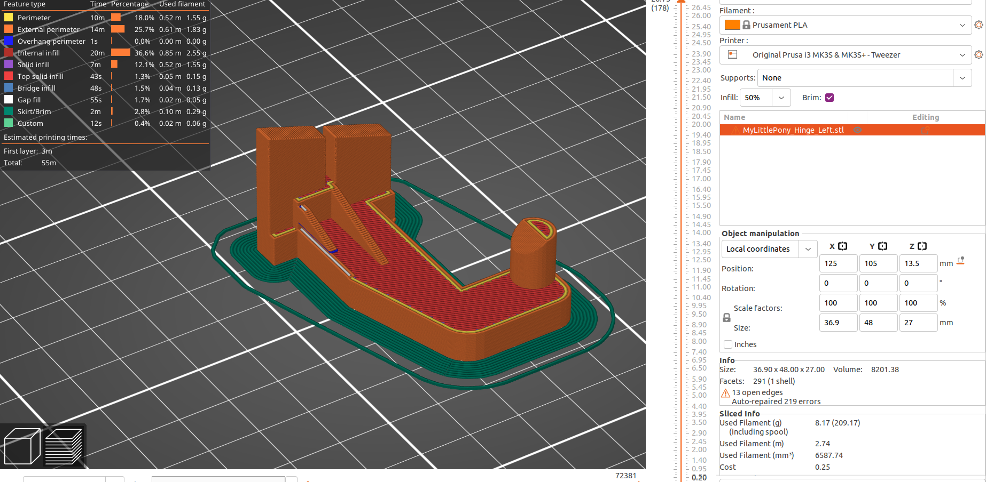Toggle the scale factors lock icon

(726, 318)
